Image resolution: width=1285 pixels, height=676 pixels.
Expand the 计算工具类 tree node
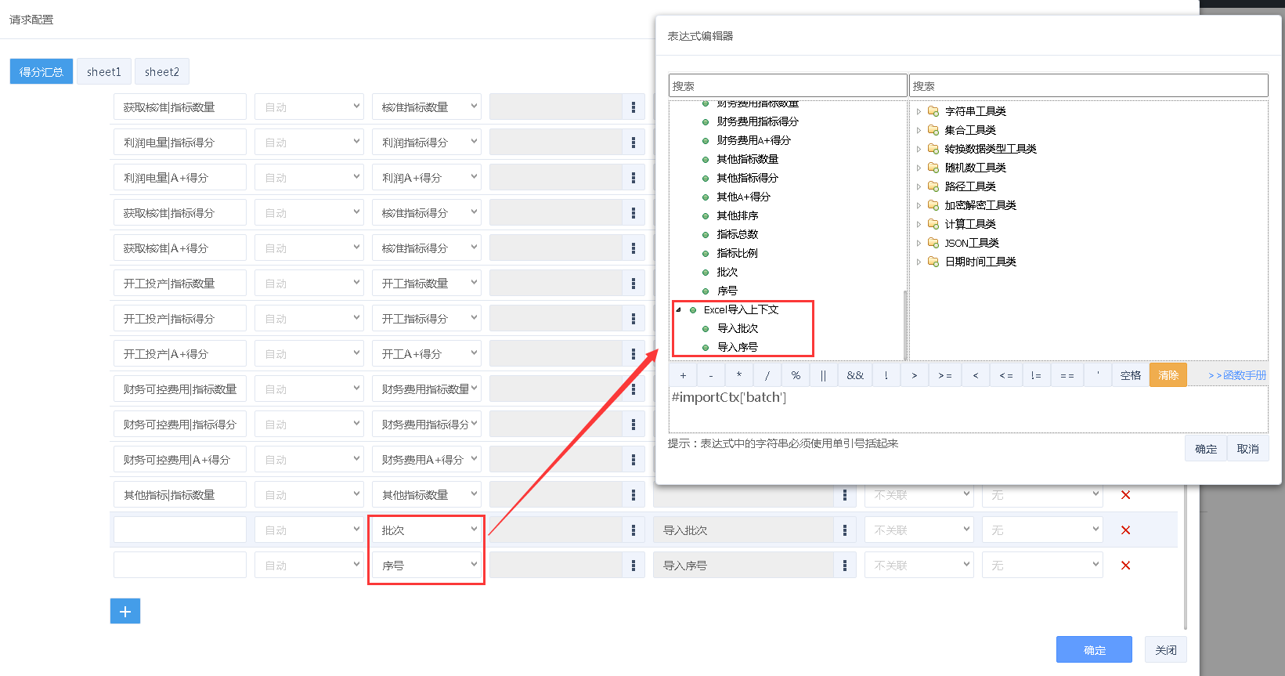(919, 224)
